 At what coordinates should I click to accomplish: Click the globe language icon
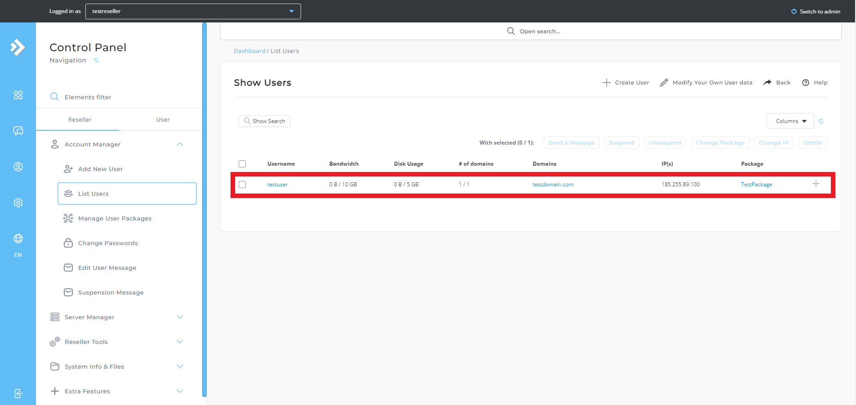pyautogui.click(x=18, y=238)
